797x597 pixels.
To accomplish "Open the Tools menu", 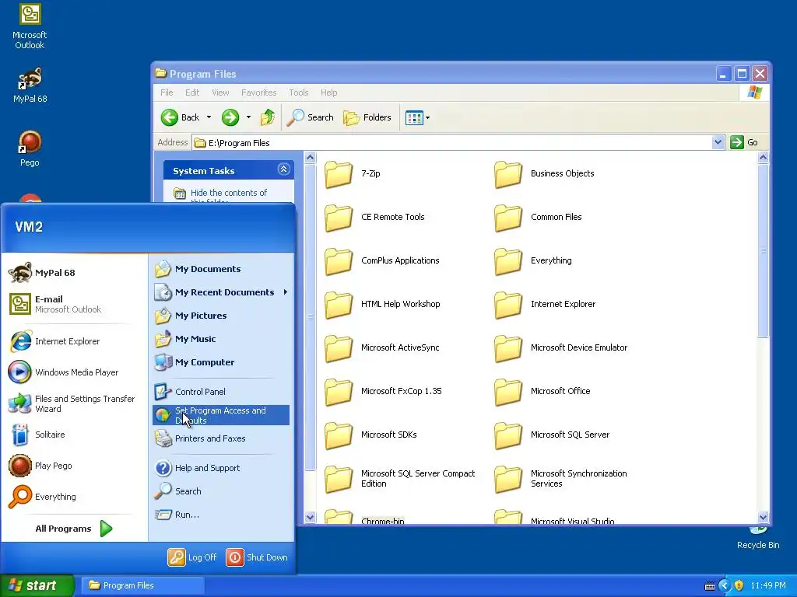I will coord(299,93).
